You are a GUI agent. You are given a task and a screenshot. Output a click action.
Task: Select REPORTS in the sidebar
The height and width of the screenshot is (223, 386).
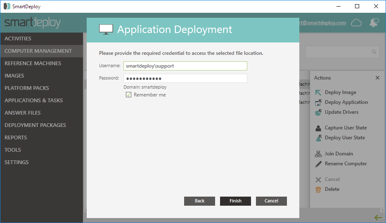click(42, 137)
